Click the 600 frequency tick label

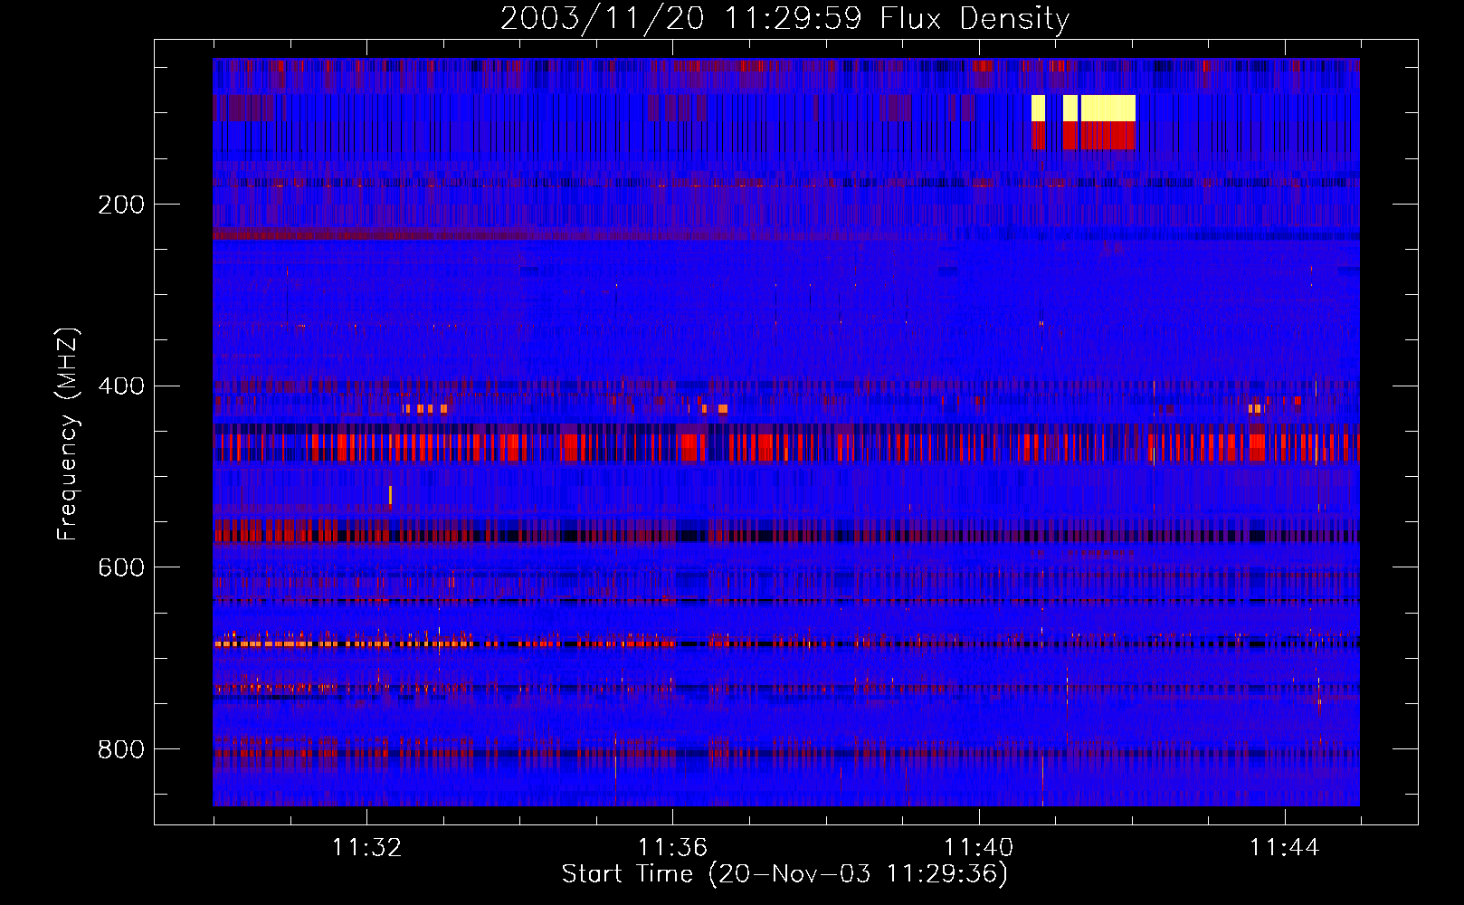click(x=121, y=567)
